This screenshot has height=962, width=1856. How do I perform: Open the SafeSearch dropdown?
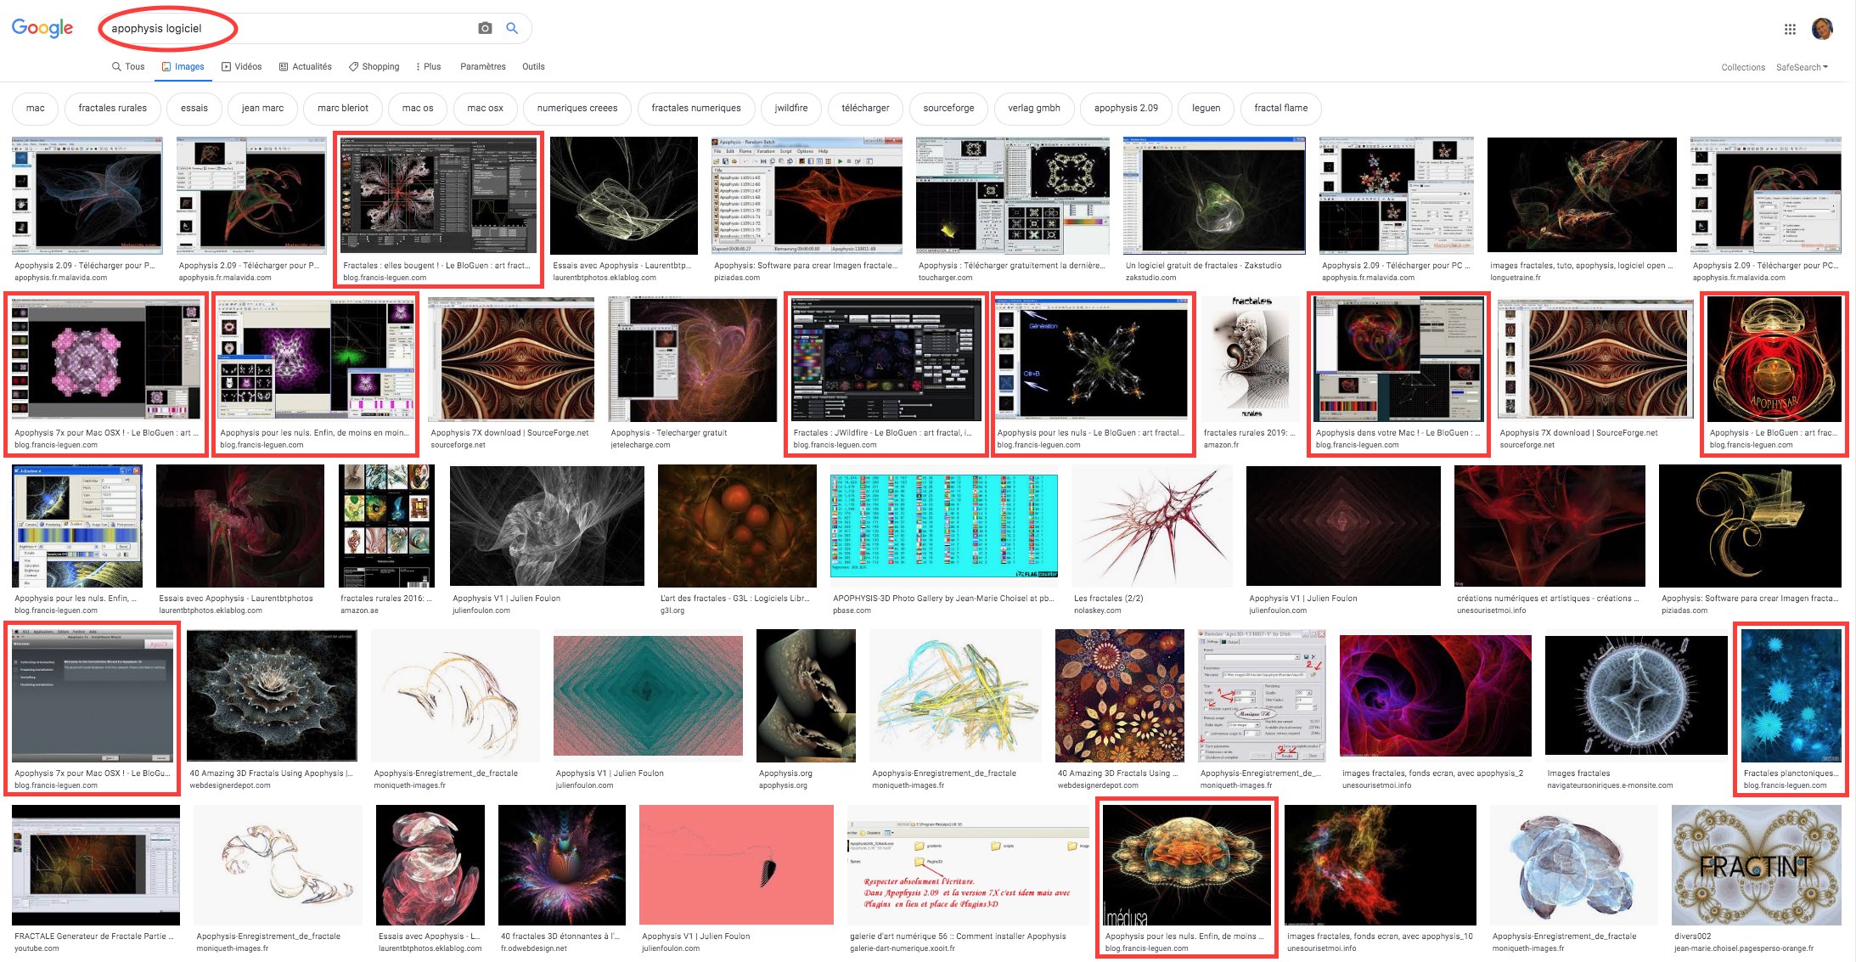tap(1803, 67)
